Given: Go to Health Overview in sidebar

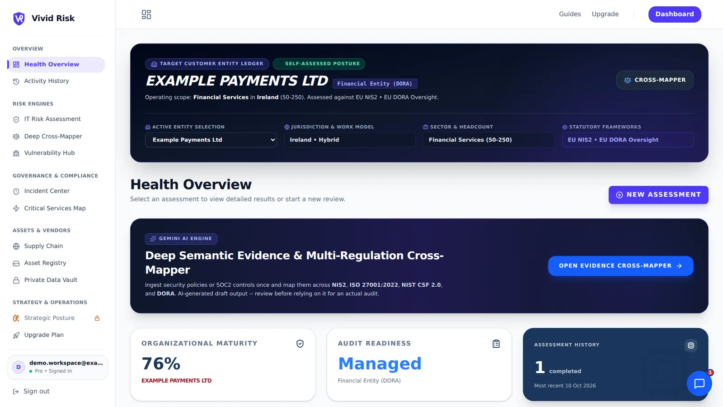Looking at the screenshot, I should click(x=56, y=65).
